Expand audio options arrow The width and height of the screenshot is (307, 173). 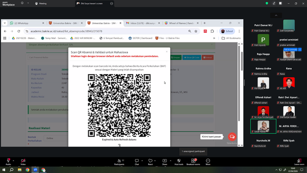click(13, 161)
